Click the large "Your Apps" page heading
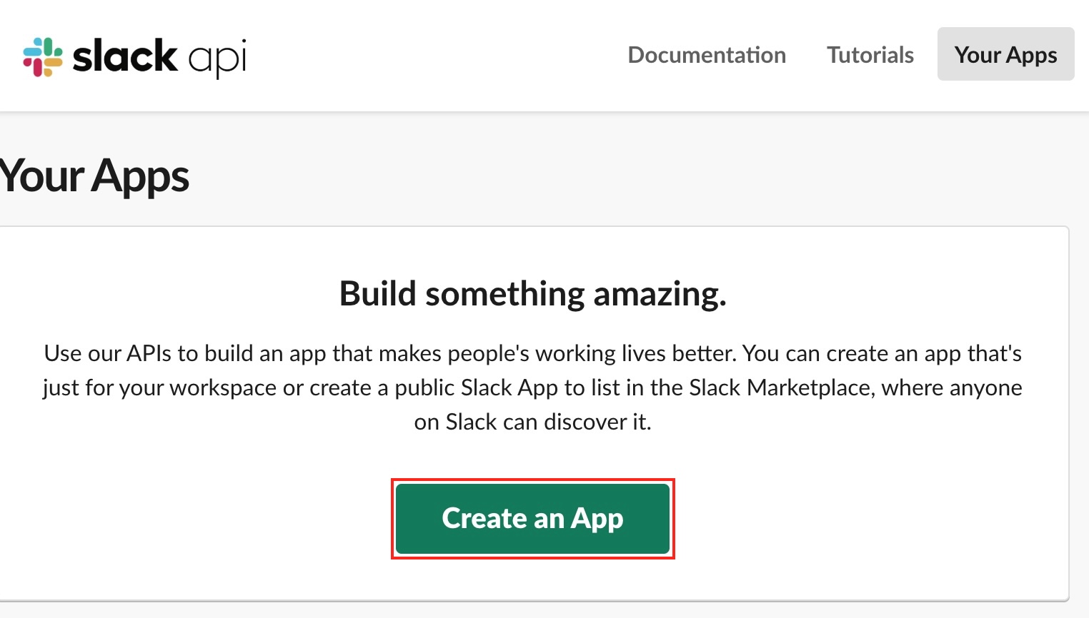 pos(94,176)
